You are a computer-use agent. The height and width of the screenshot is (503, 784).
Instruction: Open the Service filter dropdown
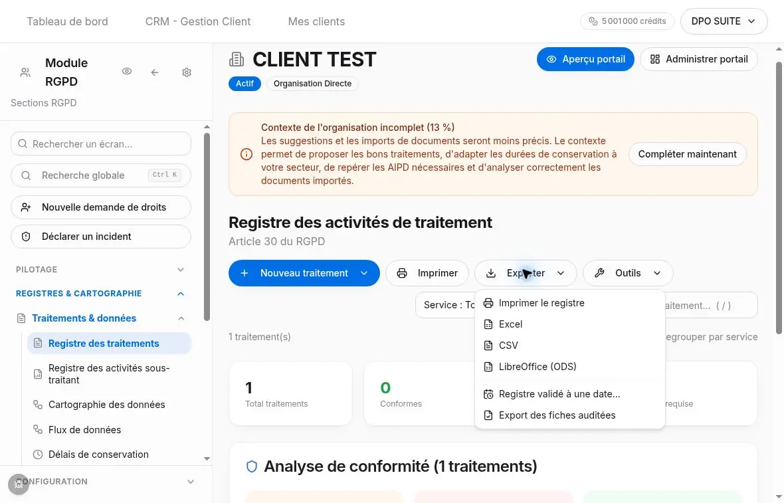pos(446,305)
